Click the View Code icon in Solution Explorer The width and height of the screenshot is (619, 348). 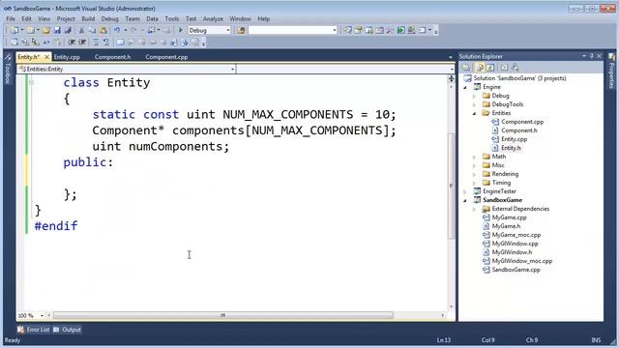click(504, 68)
